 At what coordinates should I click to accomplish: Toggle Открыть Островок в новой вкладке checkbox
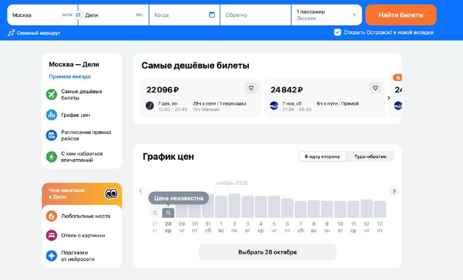tap(337, 32)
